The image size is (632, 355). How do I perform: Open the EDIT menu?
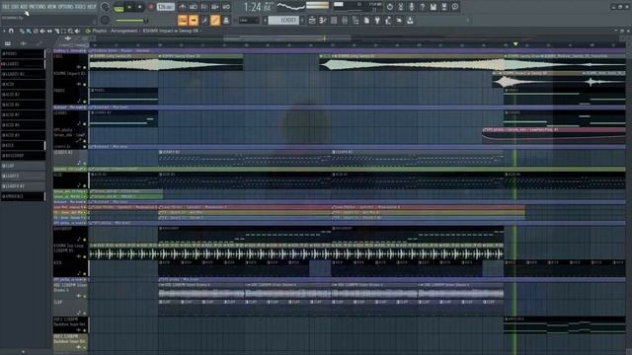[16, 7]
